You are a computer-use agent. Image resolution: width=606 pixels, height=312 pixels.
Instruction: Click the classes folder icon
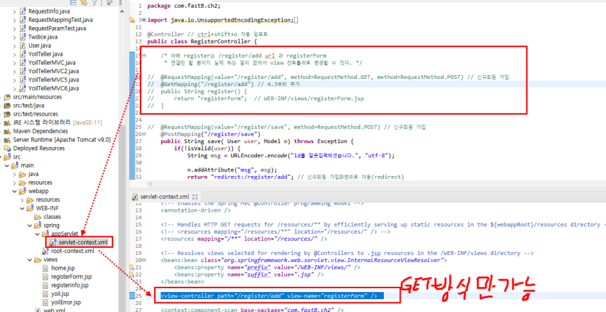(38, 216)
